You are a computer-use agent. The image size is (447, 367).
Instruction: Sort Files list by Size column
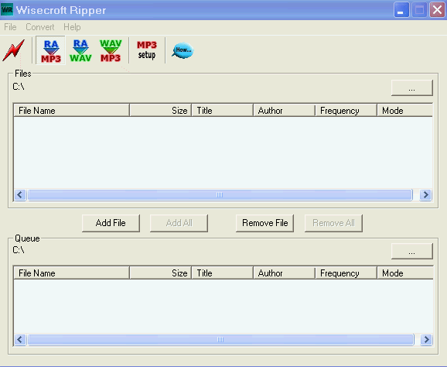point(161,111)
